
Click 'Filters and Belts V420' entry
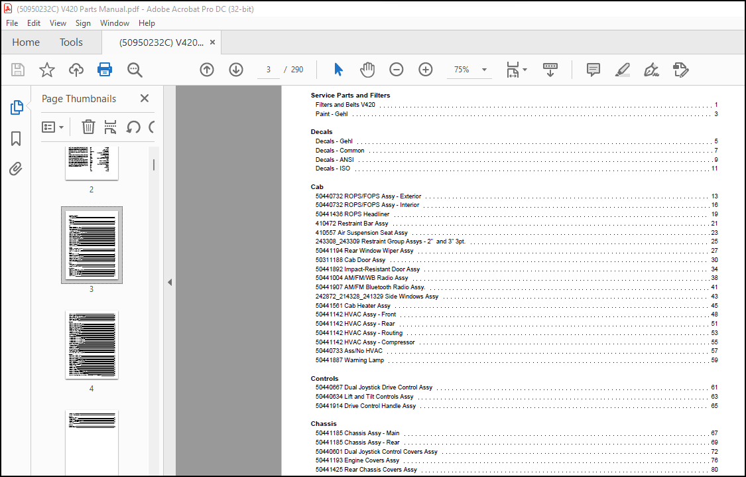coord(345,104)
